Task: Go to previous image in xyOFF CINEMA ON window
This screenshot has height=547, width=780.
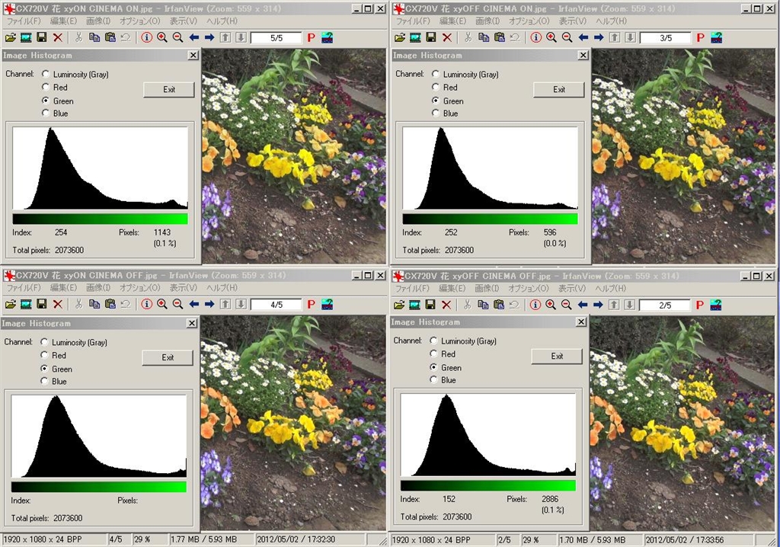Action: point(583,37)
